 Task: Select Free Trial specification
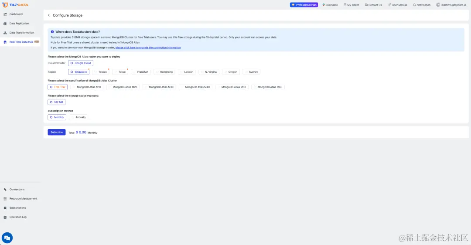(x=58, y=87)
